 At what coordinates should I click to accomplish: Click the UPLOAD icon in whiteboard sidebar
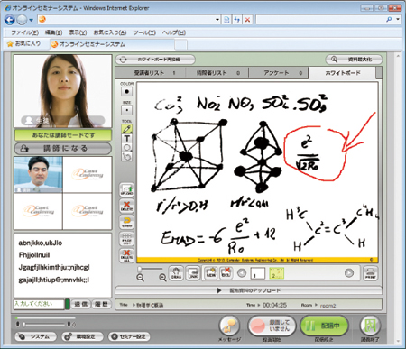coord(126,190)
